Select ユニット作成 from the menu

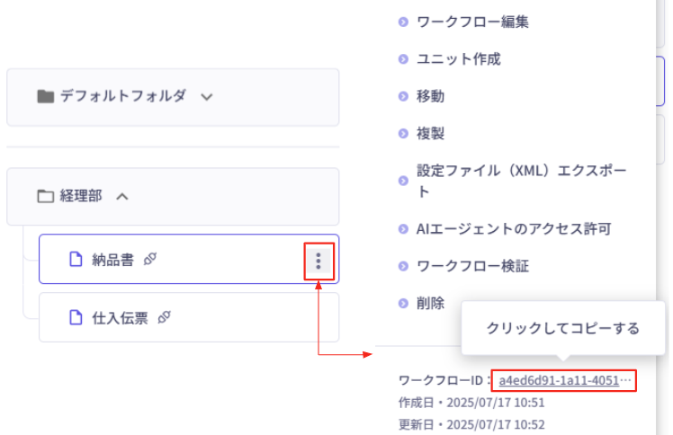click(x=458, y=59)
